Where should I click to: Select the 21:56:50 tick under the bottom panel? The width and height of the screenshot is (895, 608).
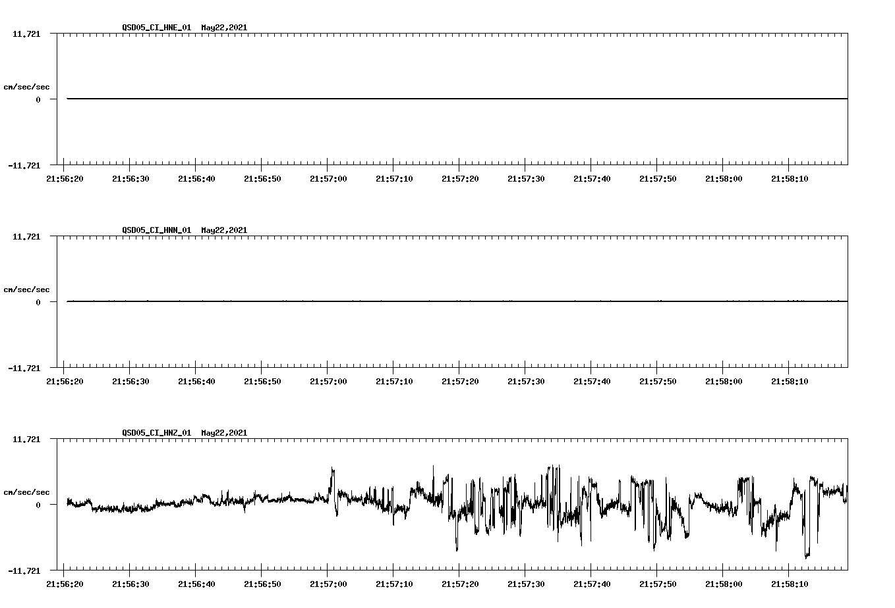264,583
